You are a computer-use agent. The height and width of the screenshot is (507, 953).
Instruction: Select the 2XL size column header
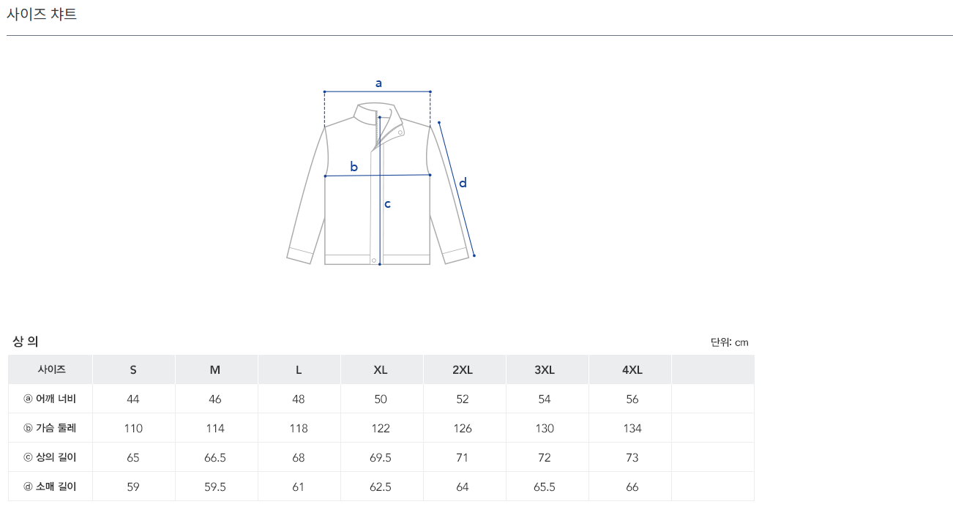(463, 370)
